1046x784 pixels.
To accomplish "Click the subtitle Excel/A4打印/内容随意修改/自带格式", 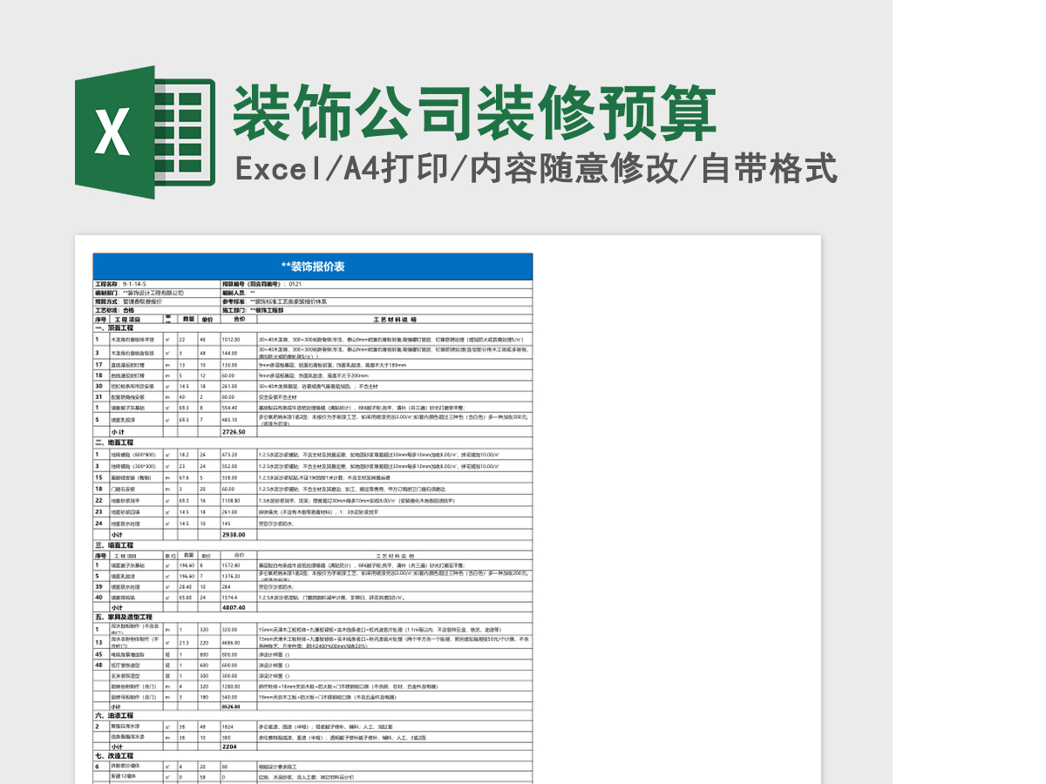I will pos(537,169).
